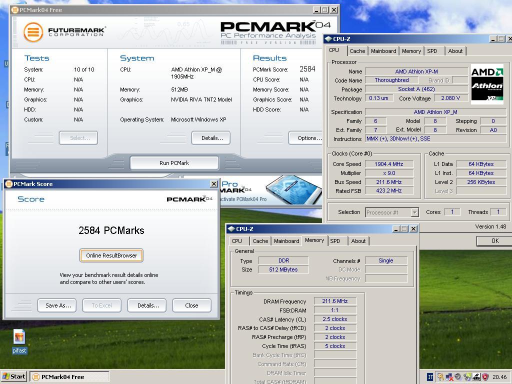Close the PCMark Score dialog via X
This screenshot has width=512, height=384.
coord(214,184)
